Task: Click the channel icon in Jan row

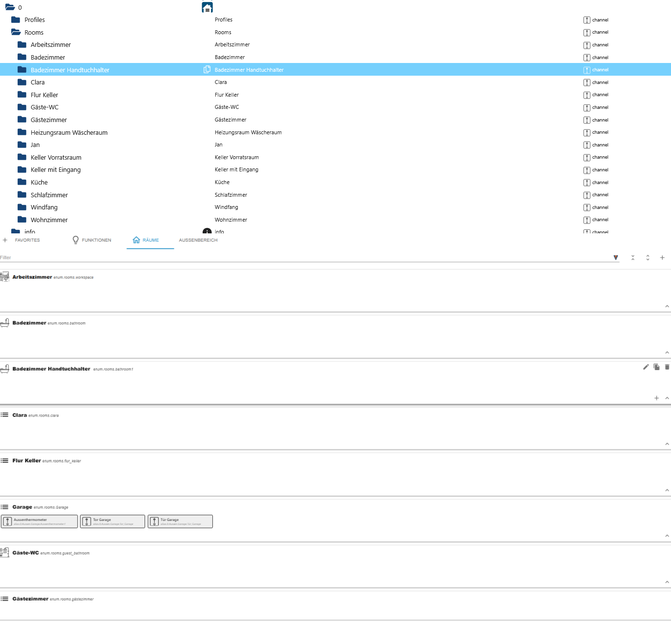Action: [x=587, y=145]
